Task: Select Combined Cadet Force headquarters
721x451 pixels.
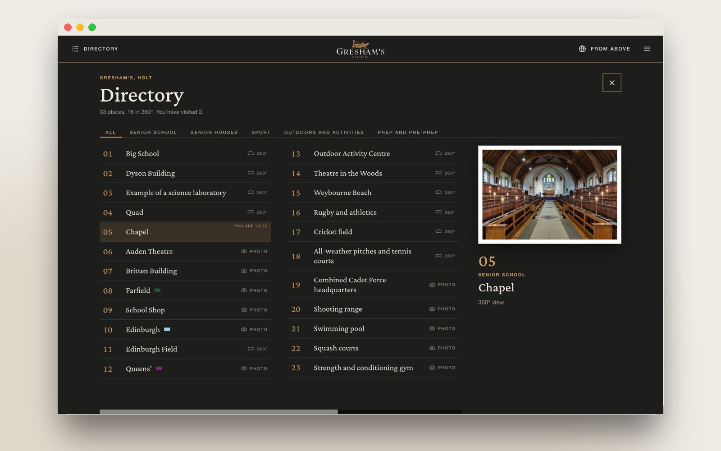Action: [x=373, y=285]
